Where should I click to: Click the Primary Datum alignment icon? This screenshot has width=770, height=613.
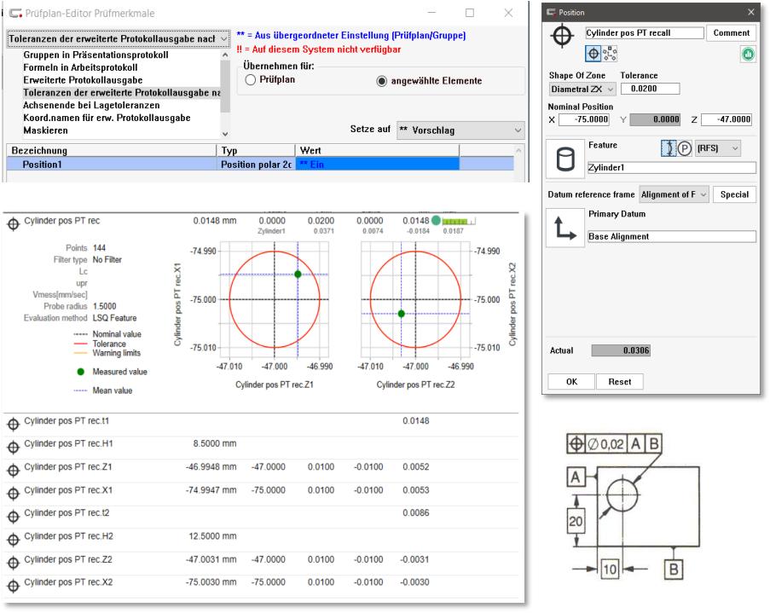[x=564, y=228]
